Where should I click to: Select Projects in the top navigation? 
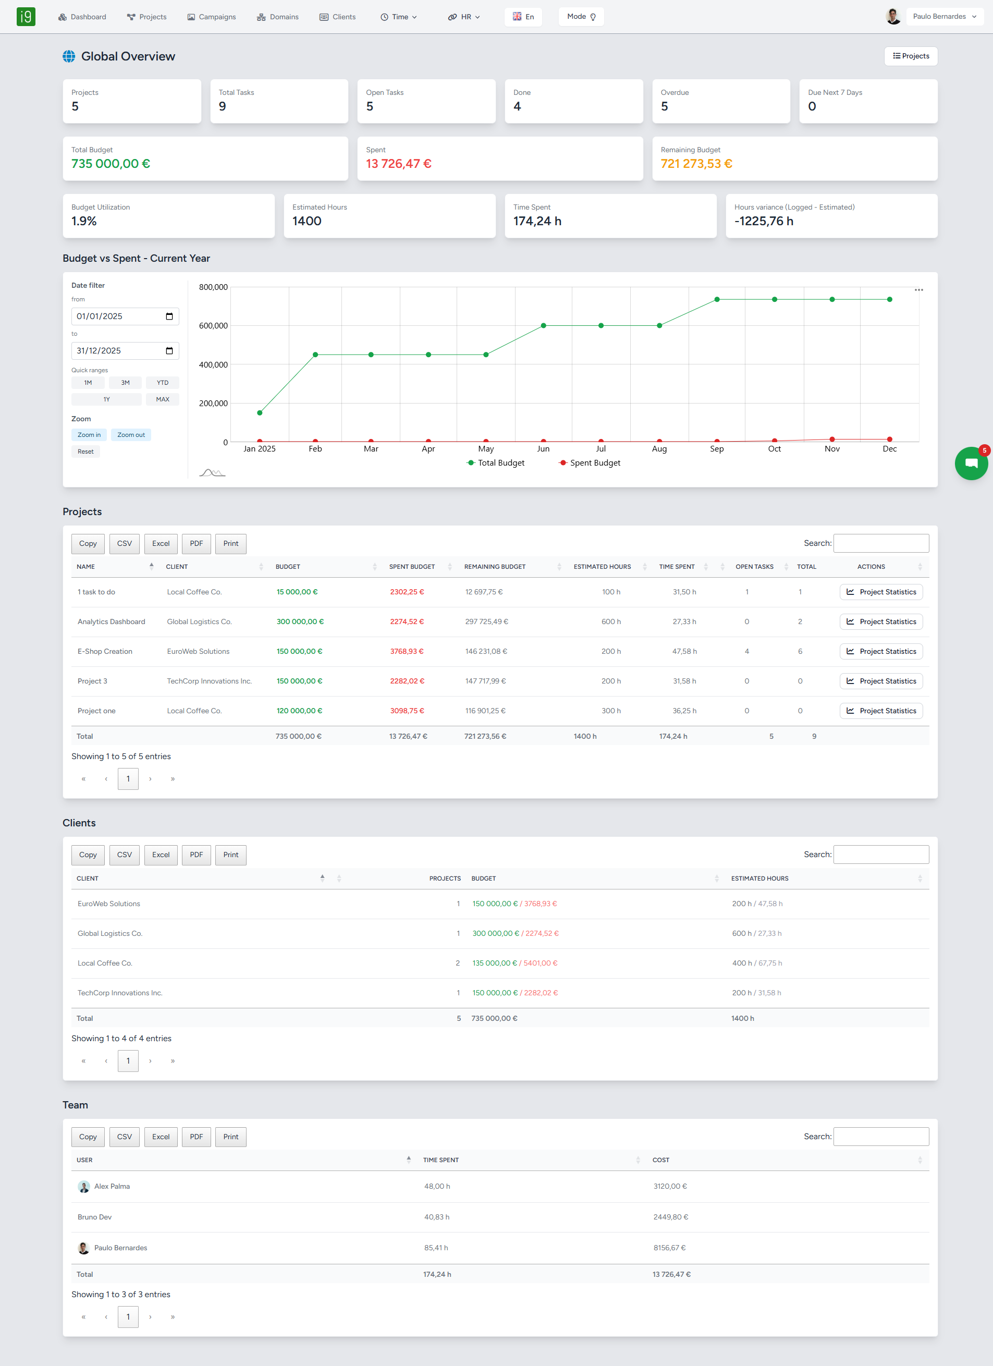point(147,16)
